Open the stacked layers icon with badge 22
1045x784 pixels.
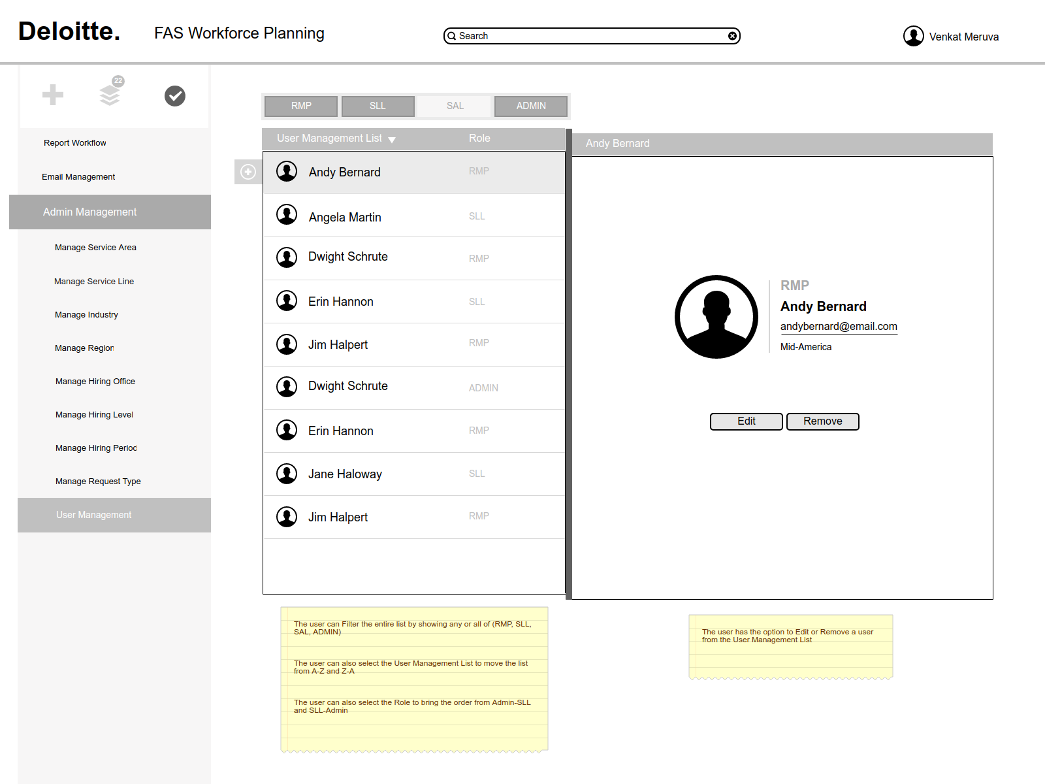(110, 92)
